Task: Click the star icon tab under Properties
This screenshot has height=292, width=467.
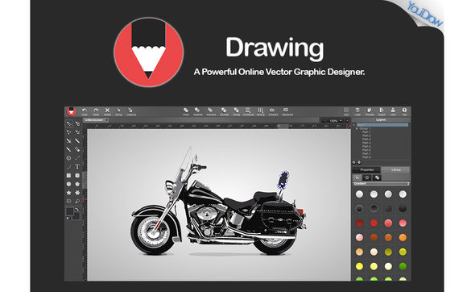Action: 367,177
